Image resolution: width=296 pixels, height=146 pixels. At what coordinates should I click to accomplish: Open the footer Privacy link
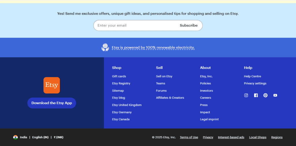tap(208, 137)
